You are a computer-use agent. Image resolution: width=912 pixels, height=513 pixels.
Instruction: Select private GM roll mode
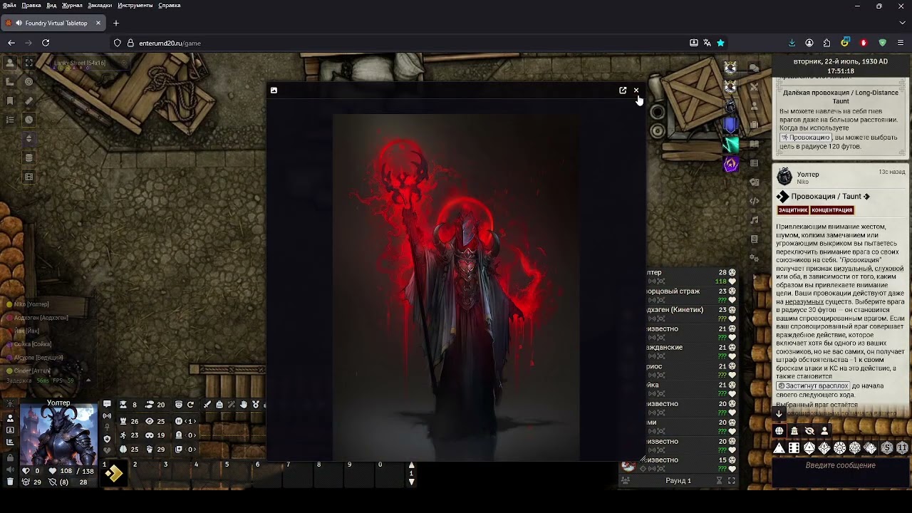[794, 431]
